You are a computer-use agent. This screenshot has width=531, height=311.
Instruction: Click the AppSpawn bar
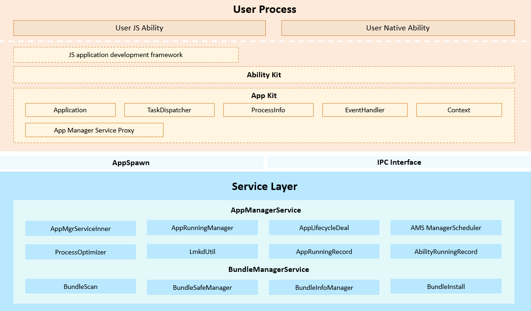click(x=131, y=162)
